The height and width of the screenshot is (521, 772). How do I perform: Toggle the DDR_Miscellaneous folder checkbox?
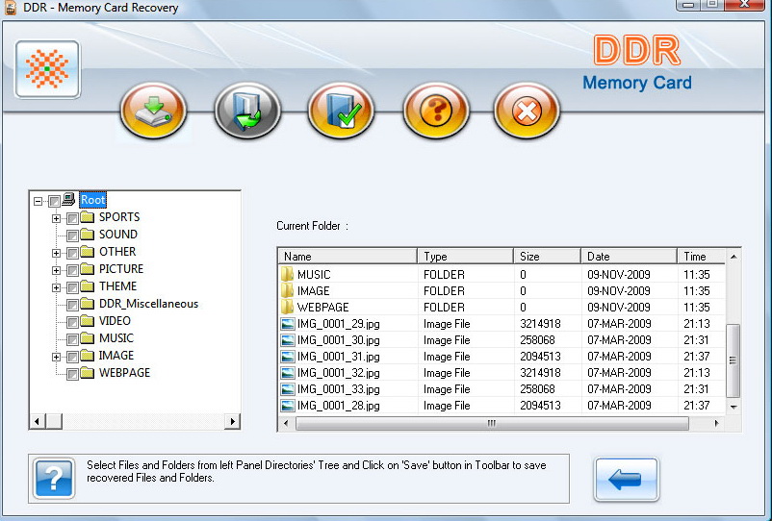click(73, 305)
